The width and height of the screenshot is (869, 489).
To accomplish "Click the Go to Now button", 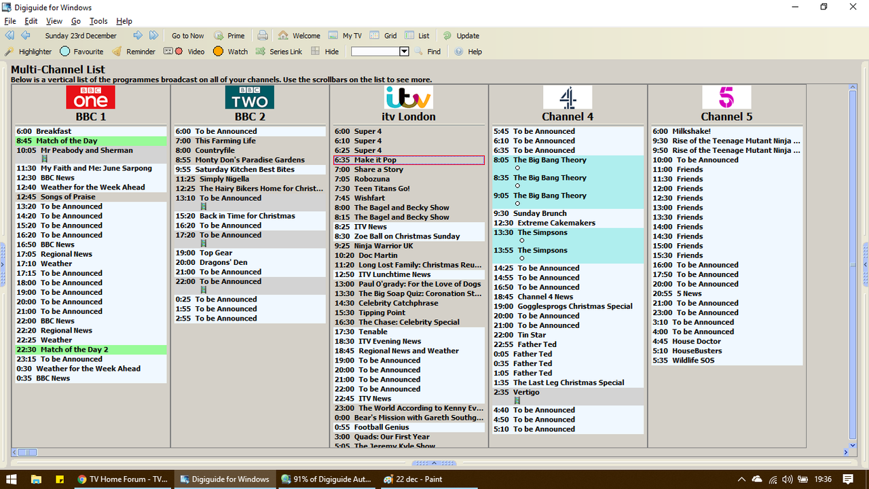I will (x=187, y=36).
